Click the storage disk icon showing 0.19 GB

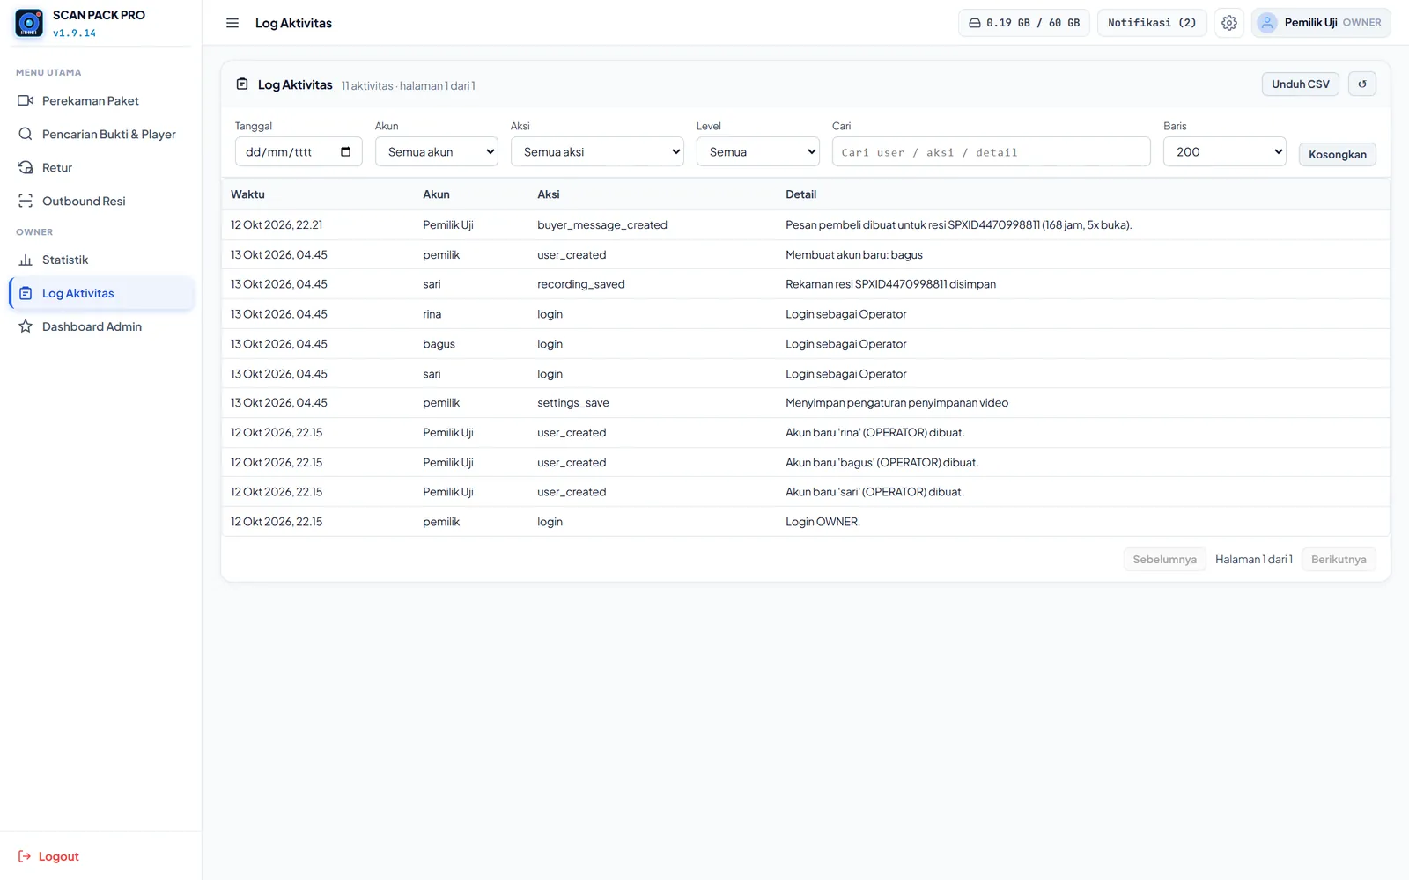(975, 23)
